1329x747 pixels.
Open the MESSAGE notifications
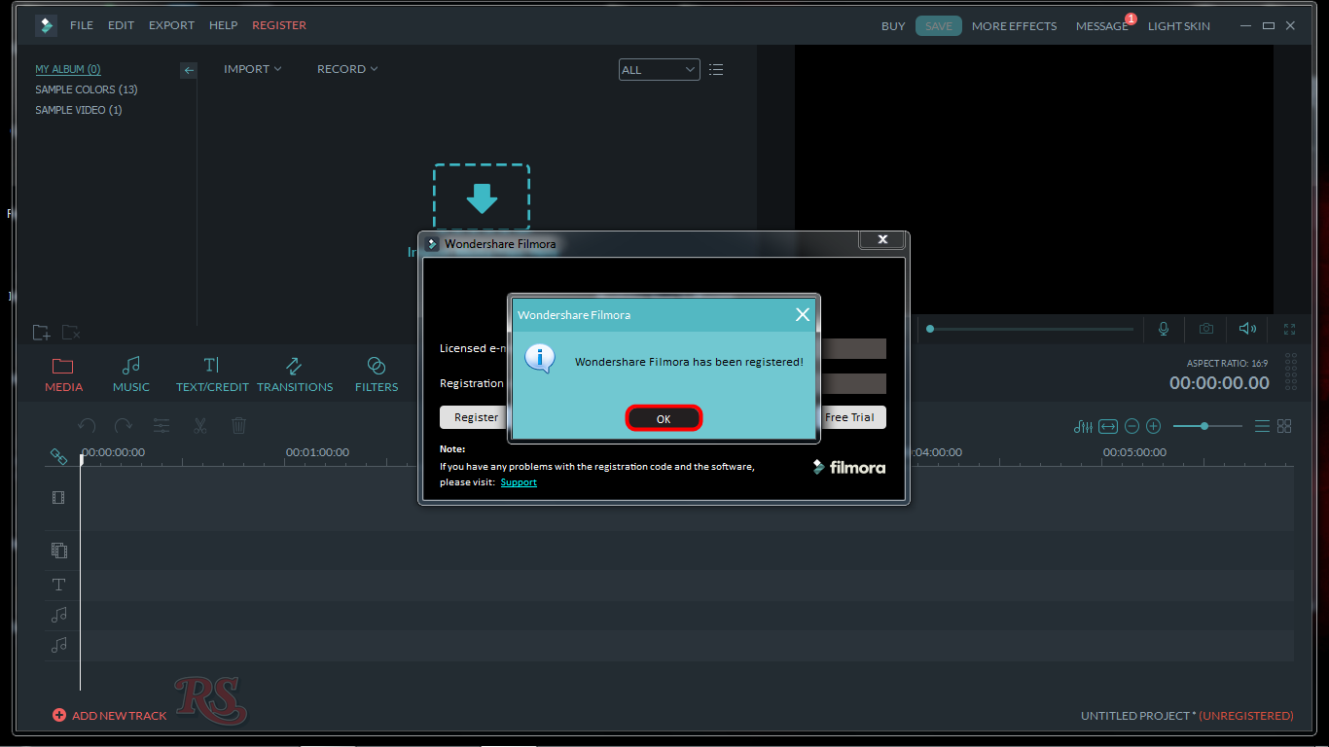[x=1101, y=26]
